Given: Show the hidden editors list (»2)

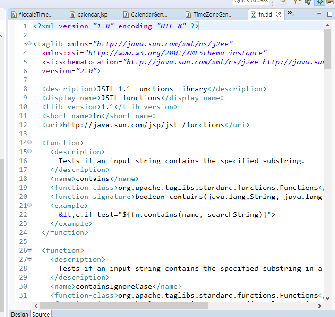Looking at the screenshot, I should pos(291,14).
